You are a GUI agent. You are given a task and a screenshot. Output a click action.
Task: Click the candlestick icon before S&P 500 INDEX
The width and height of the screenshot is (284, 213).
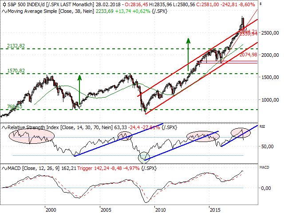(4, 4)
